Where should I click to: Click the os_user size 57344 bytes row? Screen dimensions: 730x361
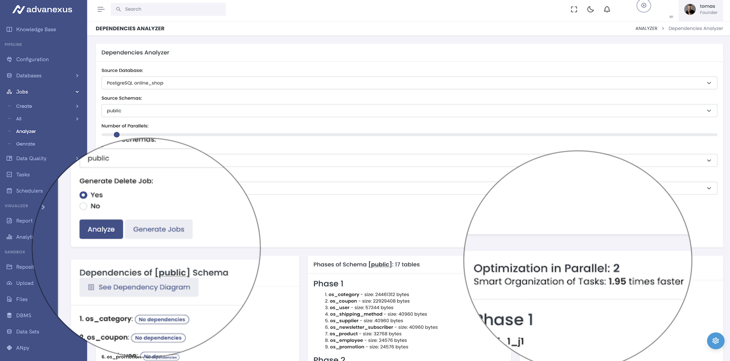pyautogui.click(x=362, y=307)
